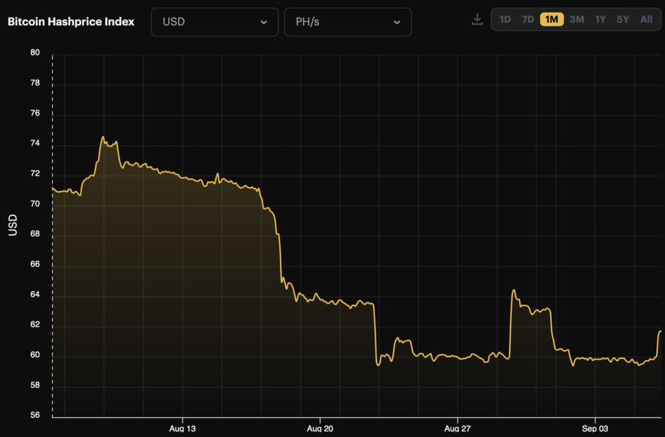
Task: Click the chart's highest peak near 74
Action: 103,137
